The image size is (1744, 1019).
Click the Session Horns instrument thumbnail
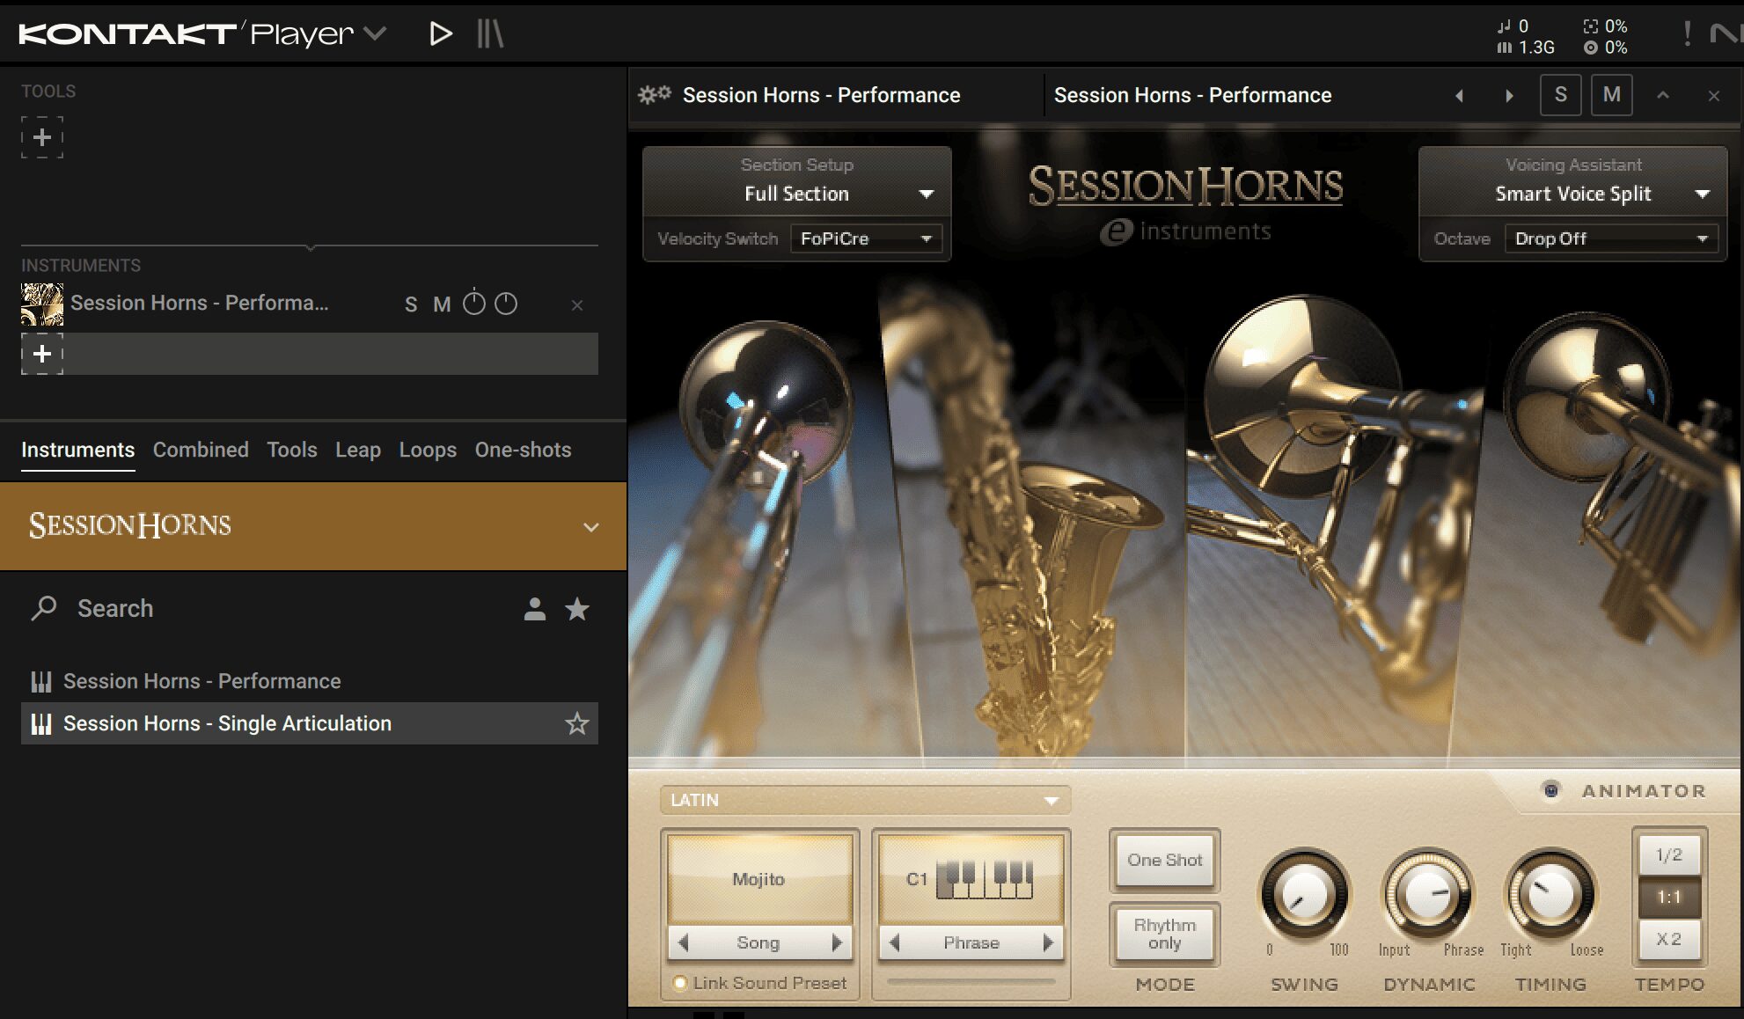(x=42, y=304)
